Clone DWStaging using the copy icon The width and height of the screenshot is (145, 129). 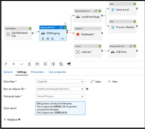[x=52, y=39]
